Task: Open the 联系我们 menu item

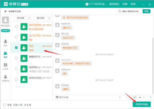Action: click(114, 4)
